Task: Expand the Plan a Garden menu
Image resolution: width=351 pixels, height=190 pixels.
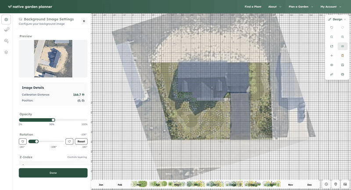Action: 301,7
